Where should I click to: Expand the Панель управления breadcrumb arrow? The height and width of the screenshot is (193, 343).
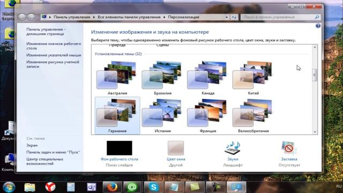pos(94,17)
